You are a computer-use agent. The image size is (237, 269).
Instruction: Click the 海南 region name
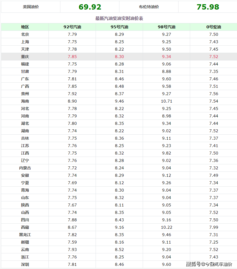(x=25, y=101)
